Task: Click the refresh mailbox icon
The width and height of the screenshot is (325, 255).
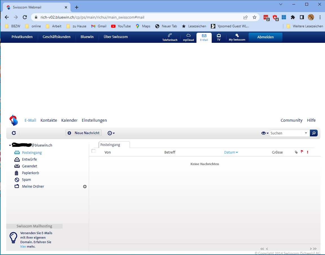Action: [14, 133]
